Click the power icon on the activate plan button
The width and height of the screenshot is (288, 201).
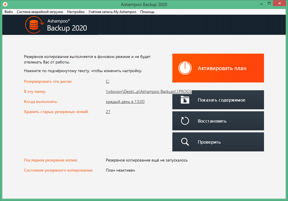point(184,68)
